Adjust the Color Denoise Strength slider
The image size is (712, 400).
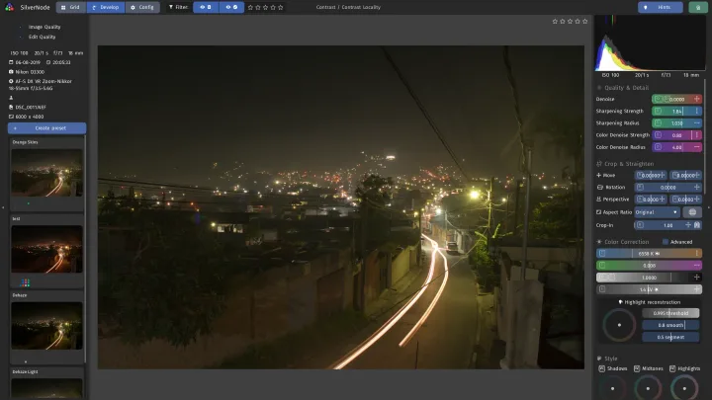(x=676, y=135)
